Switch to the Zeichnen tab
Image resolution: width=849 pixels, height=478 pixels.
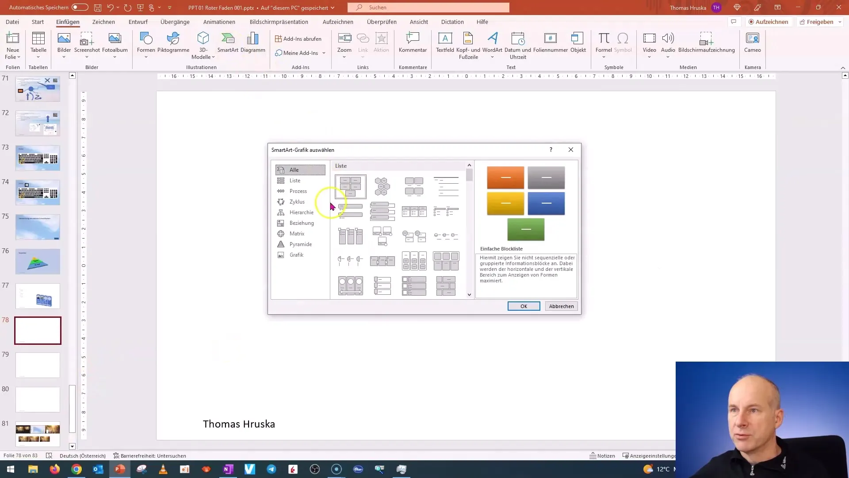pyautogui.click(x=103, y=22)
